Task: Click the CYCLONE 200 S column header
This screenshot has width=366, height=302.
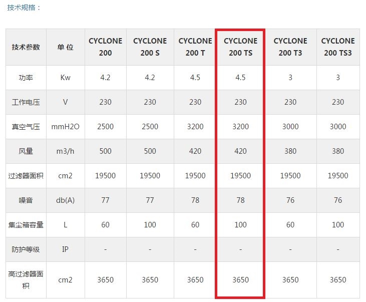Action: tap(150, 47)
